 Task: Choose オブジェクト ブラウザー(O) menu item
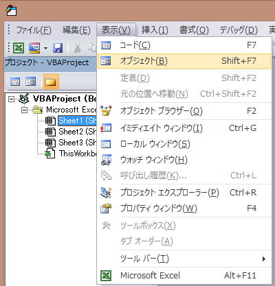point(184,111)
